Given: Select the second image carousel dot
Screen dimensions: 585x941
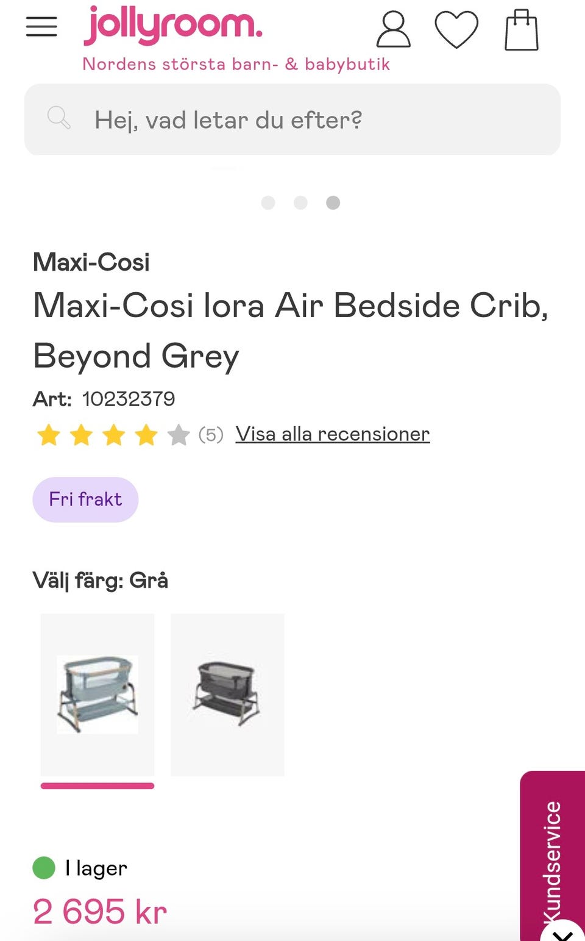Looking at the screenshot, I should (x=300, y=202).
